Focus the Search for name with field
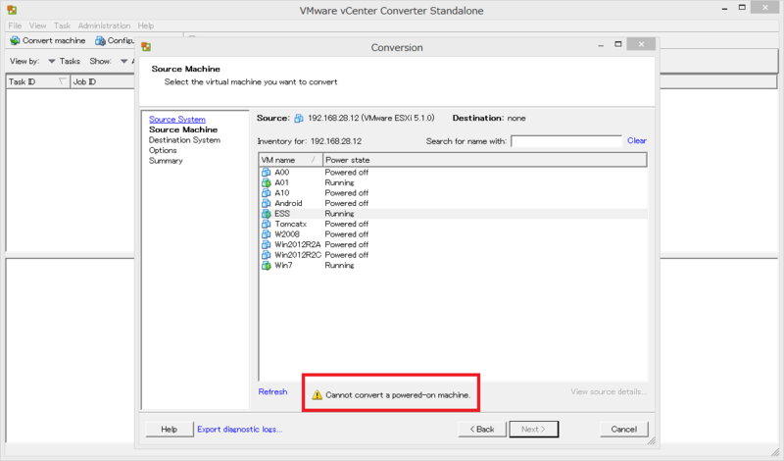Viewport: 784px width, 461px height. tap(566, 141)
